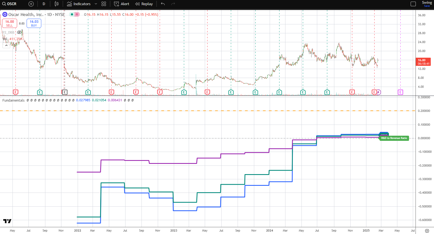Open the layout setup rectangle icon
The height and width of the screenshot is (234, 434).
[x=413, y=4]
